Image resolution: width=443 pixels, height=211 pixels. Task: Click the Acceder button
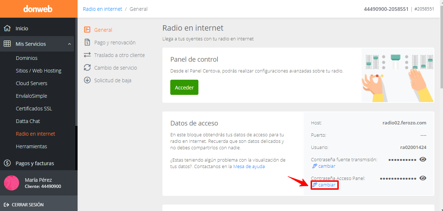click(x=184, y=87)
